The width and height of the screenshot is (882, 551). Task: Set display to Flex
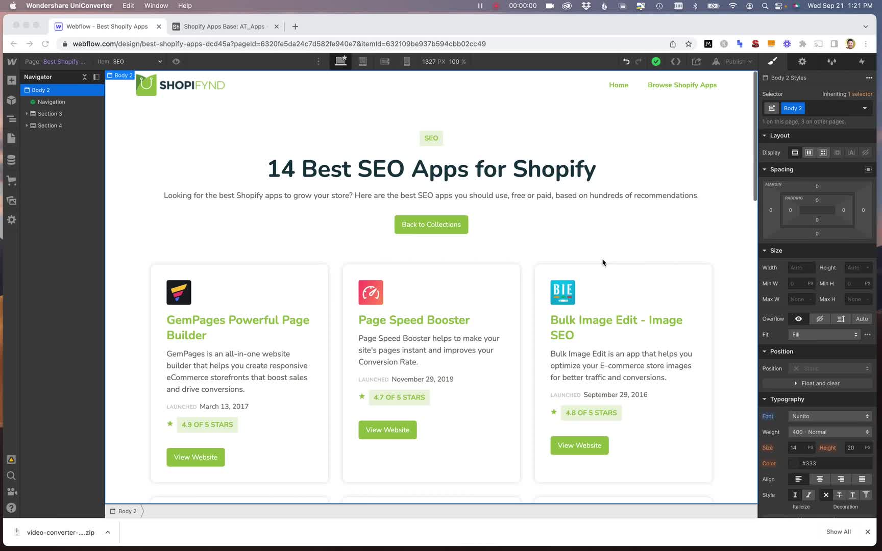pos(809,153)
